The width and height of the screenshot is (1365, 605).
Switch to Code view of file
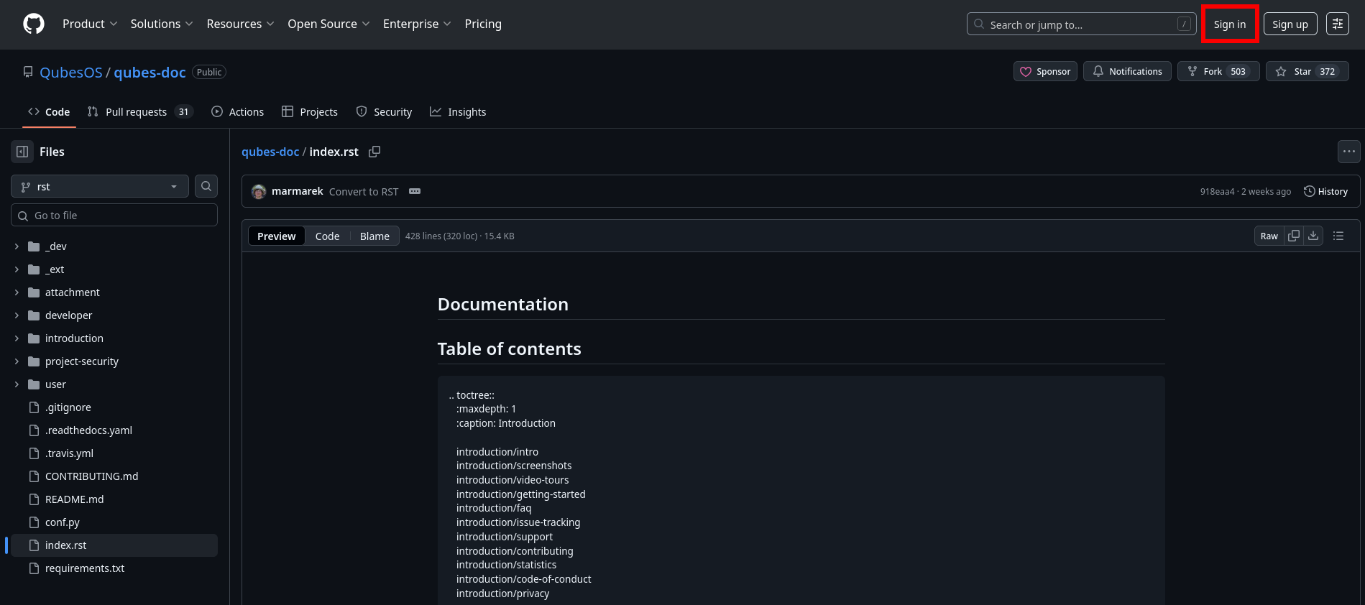pyautogui.click(x=327, y=236)
